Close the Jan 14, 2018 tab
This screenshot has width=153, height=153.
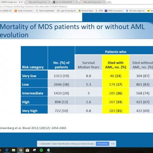[77, 2]
